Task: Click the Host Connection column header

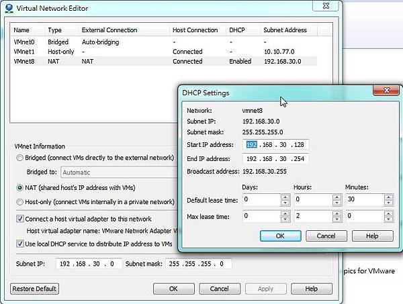Action: pos(197,30)
